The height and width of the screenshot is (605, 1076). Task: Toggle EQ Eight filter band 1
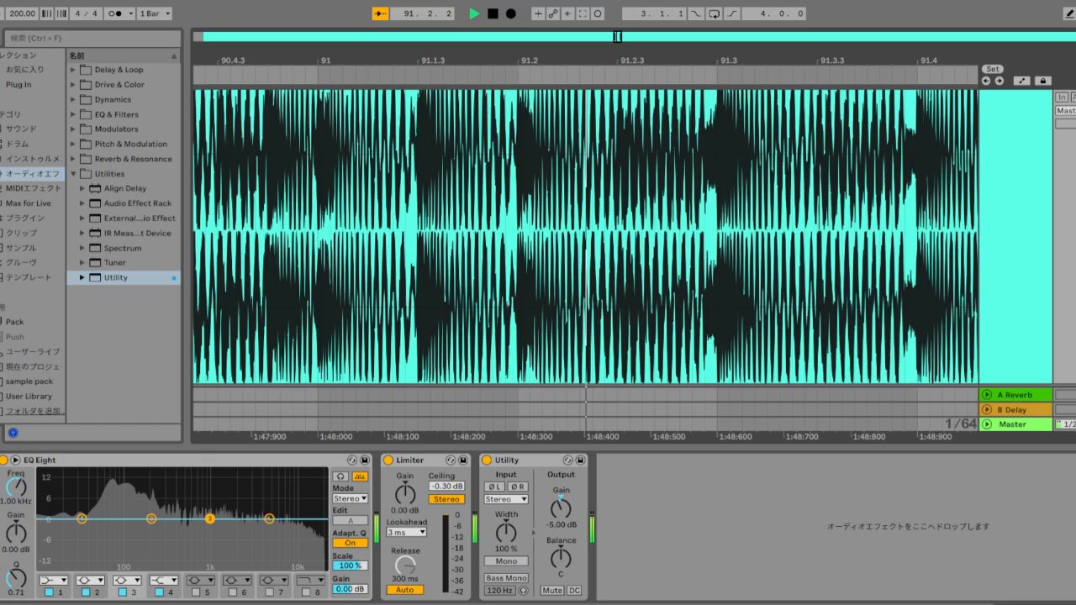point(49,593)
